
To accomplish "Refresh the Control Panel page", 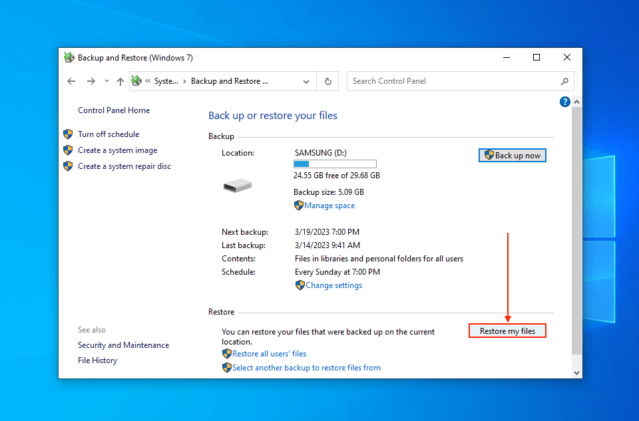I will (x=327, y=81).
